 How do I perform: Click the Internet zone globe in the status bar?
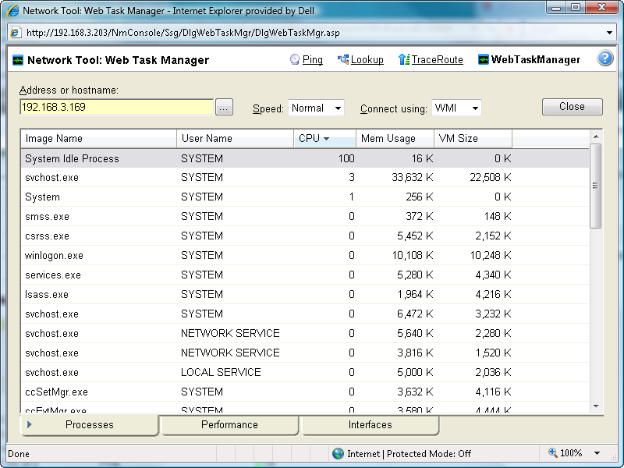[338, 453]
